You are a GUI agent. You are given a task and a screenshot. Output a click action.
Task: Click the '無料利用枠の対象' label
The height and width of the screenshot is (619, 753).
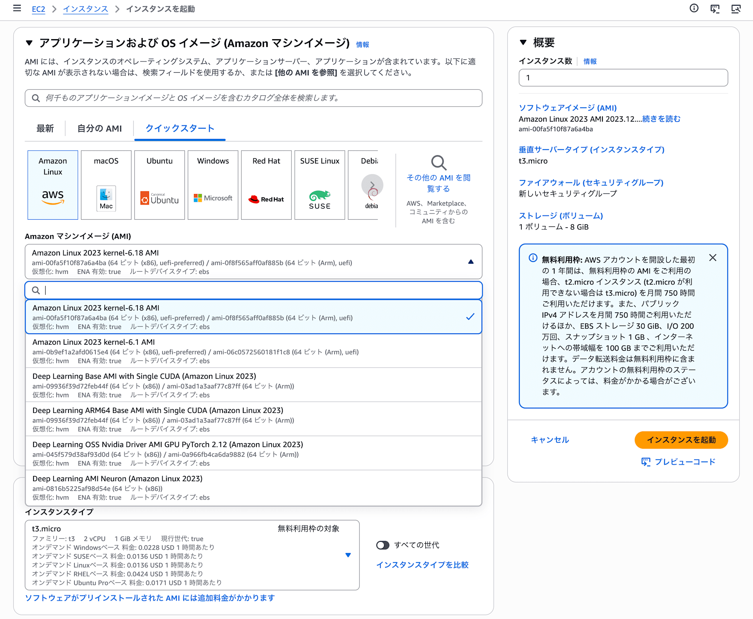coord(308,529)
